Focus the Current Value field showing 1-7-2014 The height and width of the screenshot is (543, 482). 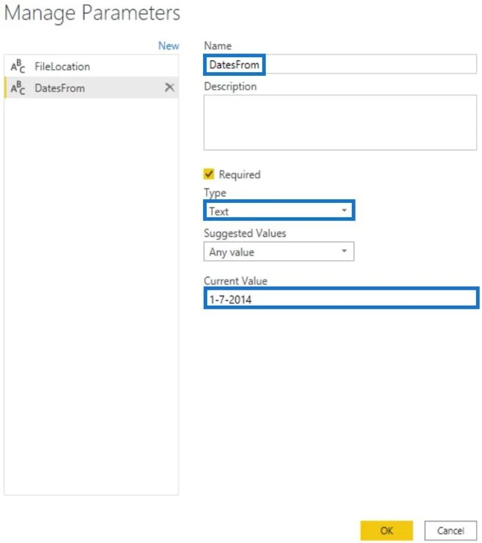tap(341, 299)
